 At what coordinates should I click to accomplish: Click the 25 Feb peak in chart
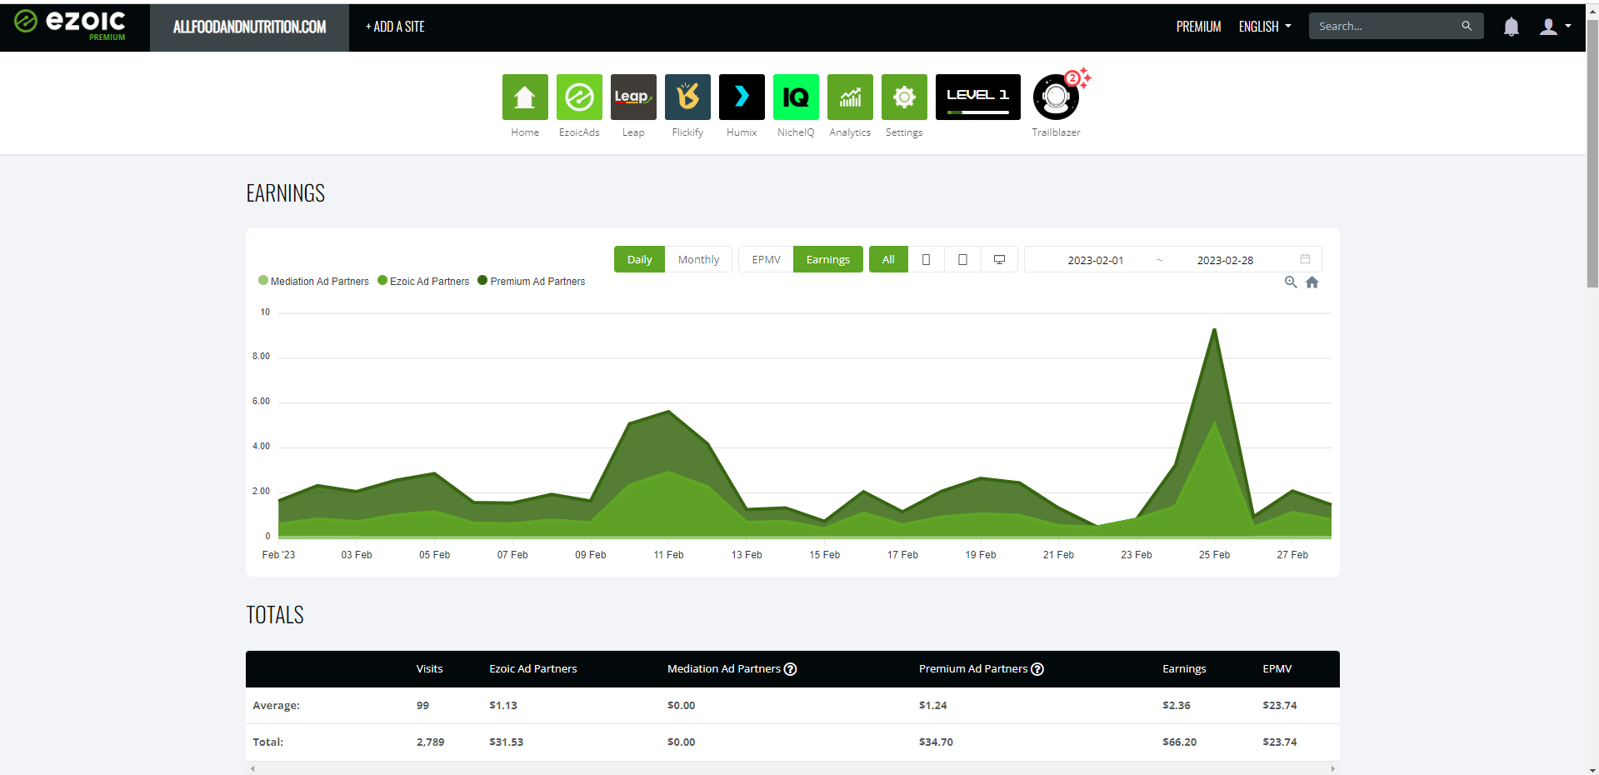tap(1214, 329)
